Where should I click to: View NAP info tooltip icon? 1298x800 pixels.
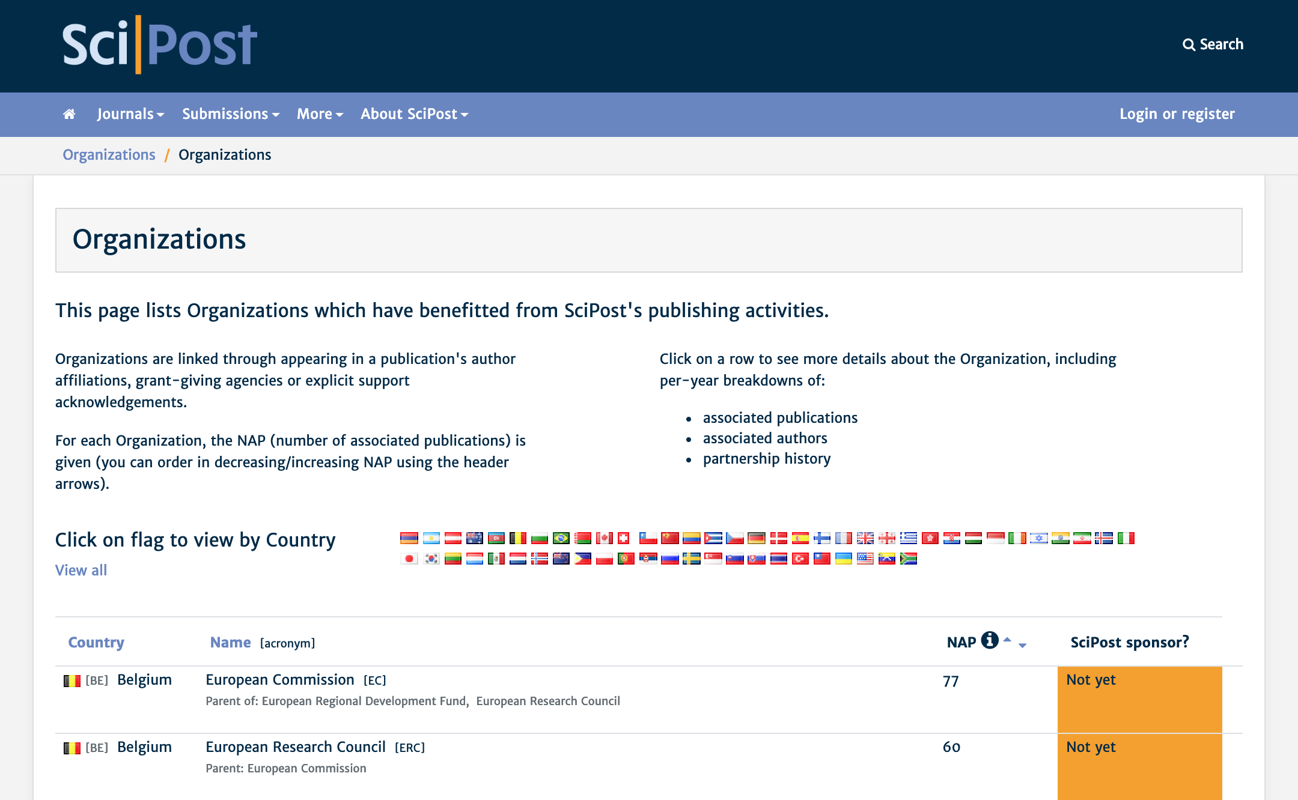coord(990,640)
